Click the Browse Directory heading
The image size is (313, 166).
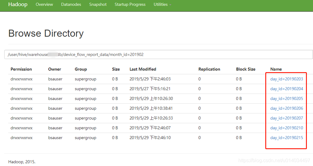(x=46, y=33)
